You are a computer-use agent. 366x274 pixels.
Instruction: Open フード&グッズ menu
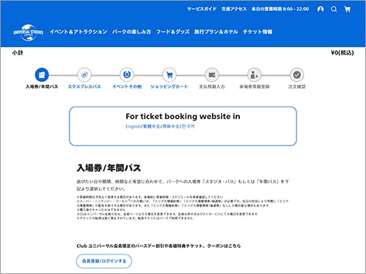click(172, 32)
